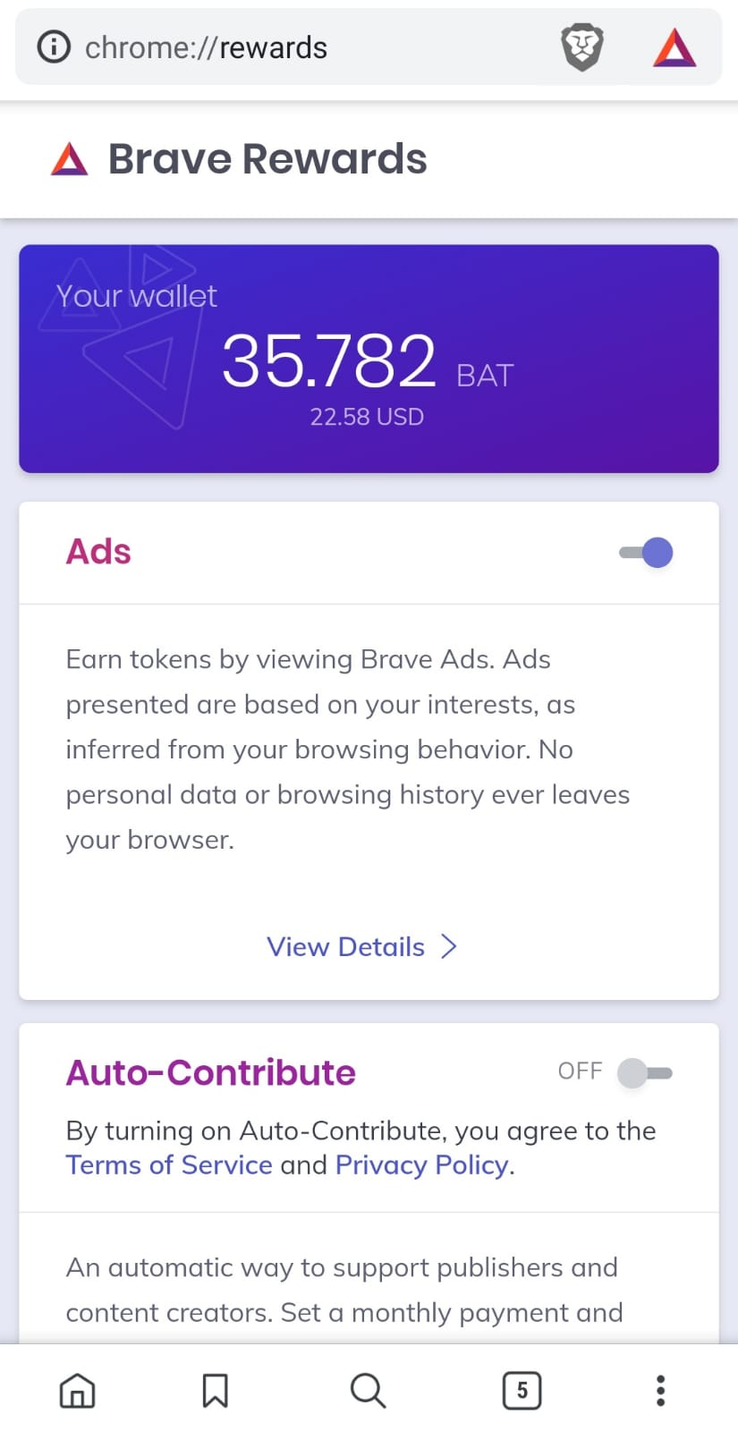Select the Auto-Contribute section heading
The width and height of the screenshot is (738, 1431).
211,1072
